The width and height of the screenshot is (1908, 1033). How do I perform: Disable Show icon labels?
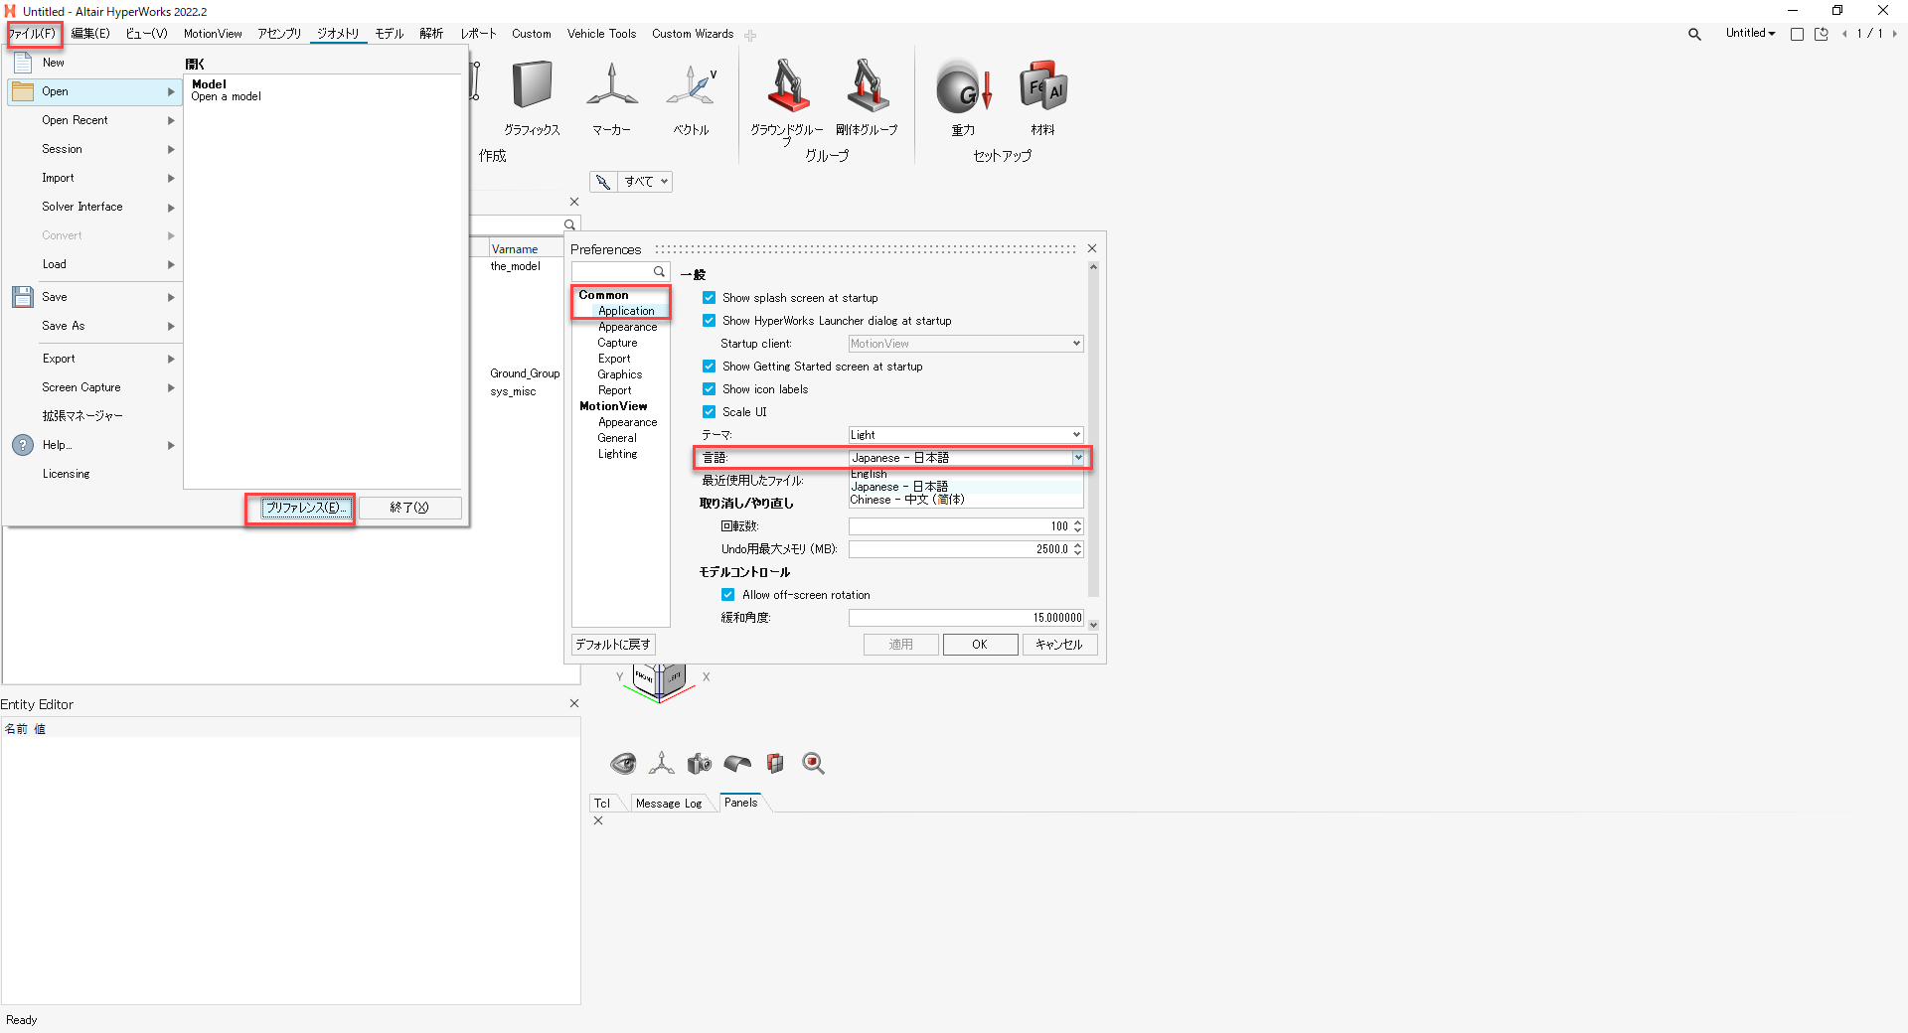coord(710,388)
